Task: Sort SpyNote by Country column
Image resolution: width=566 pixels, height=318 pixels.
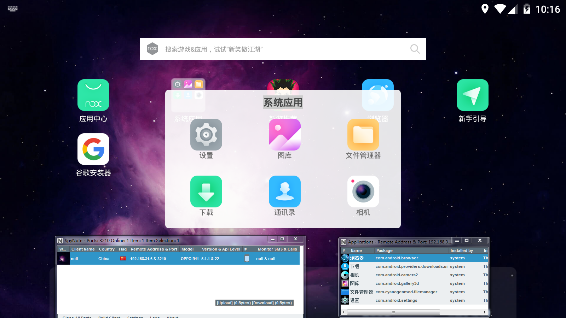Action: point(107,249)
